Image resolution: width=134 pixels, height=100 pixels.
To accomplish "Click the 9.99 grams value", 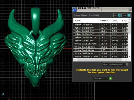I will (103, 50).
